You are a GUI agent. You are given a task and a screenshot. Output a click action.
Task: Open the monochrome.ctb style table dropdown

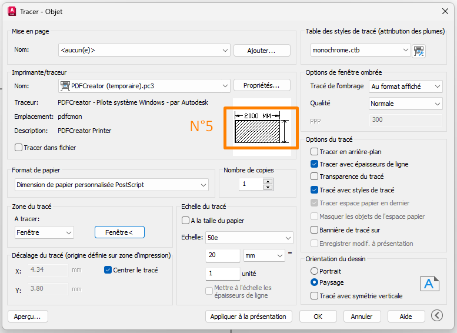[x=361, y=50]
